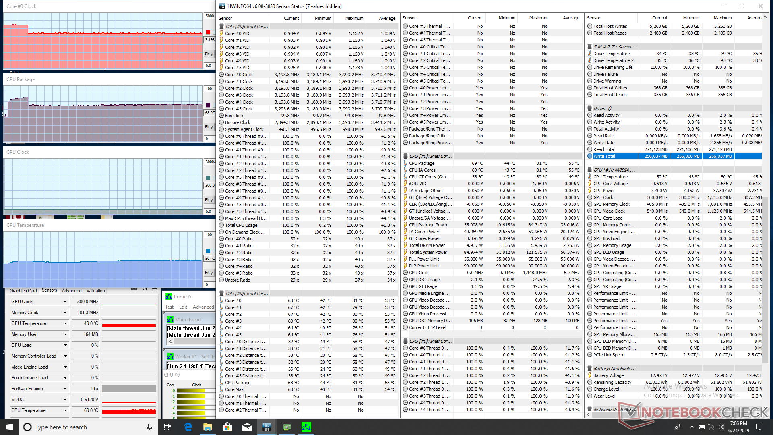Screen dimensions: 773x435
Task: Click the 3000 max field on GPU Clock graph
Action: [209, 162]
